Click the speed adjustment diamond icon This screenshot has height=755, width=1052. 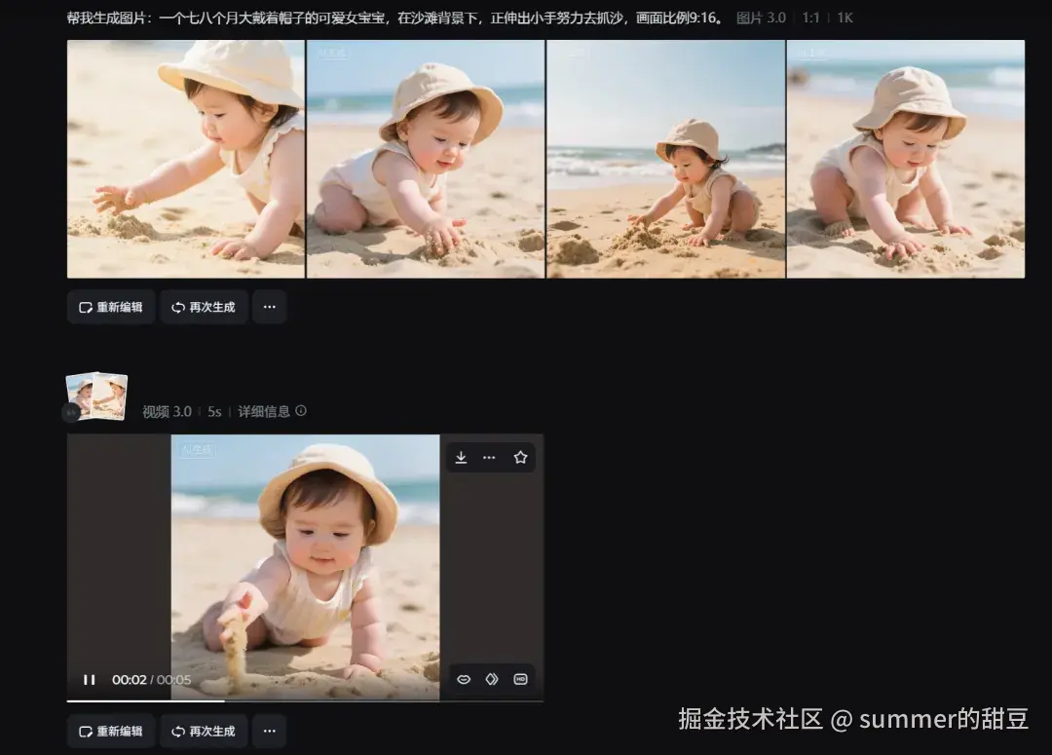(x=491, y=679)
